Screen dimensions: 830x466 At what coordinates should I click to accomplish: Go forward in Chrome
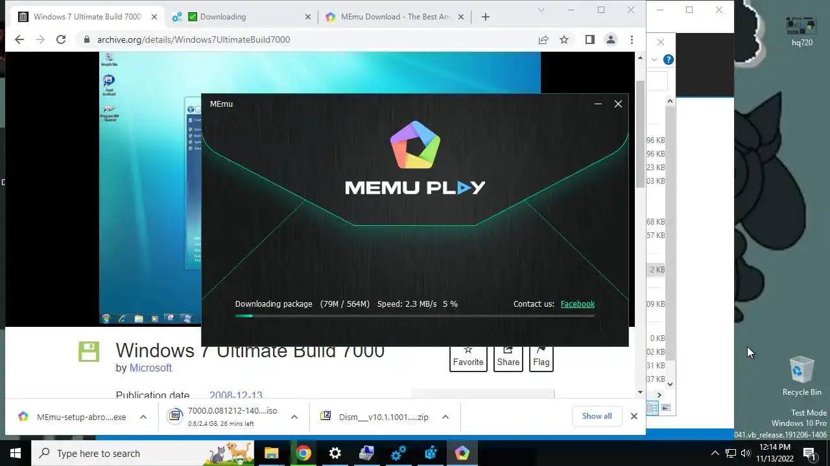click(40, 39)
